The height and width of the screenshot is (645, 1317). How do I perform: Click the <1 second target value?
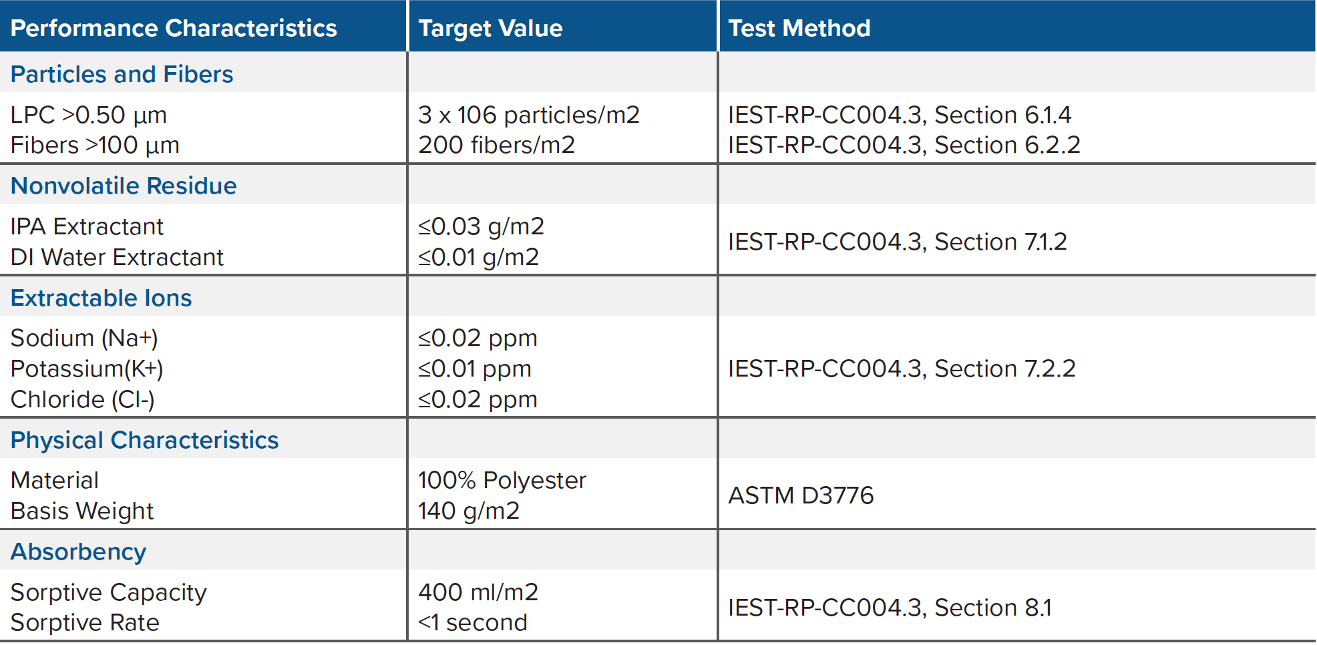pos(472,622)
